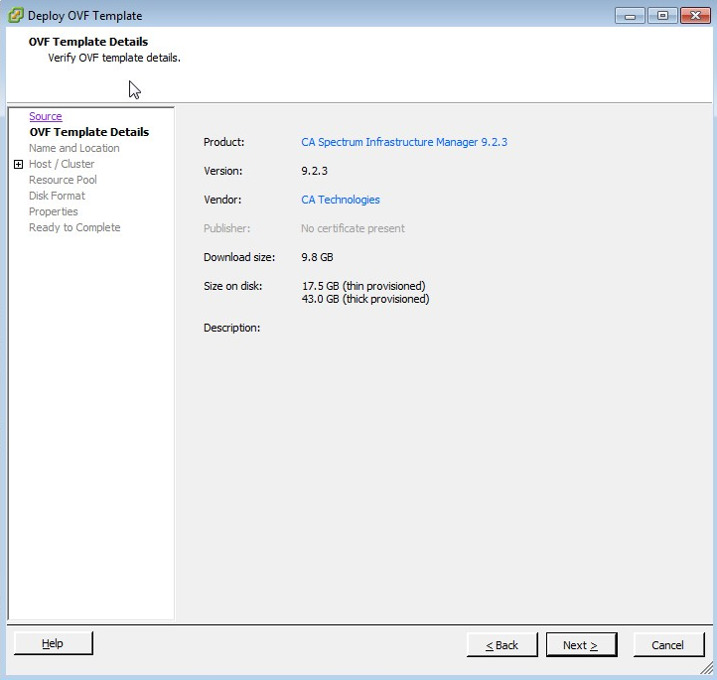Select OVF Template Details step
Viewport: 717px width, 680px height.
[89, 132]
